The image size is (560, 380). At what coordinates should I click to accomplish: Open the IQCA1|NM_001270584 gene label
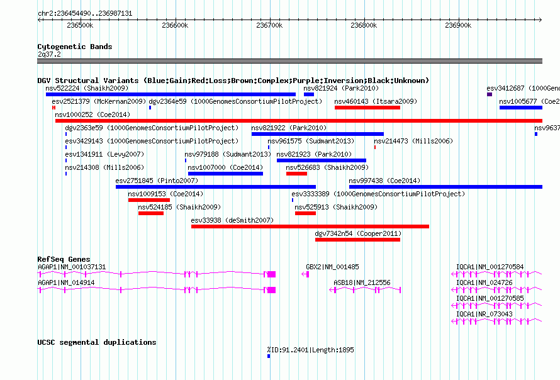coord(490,267)
